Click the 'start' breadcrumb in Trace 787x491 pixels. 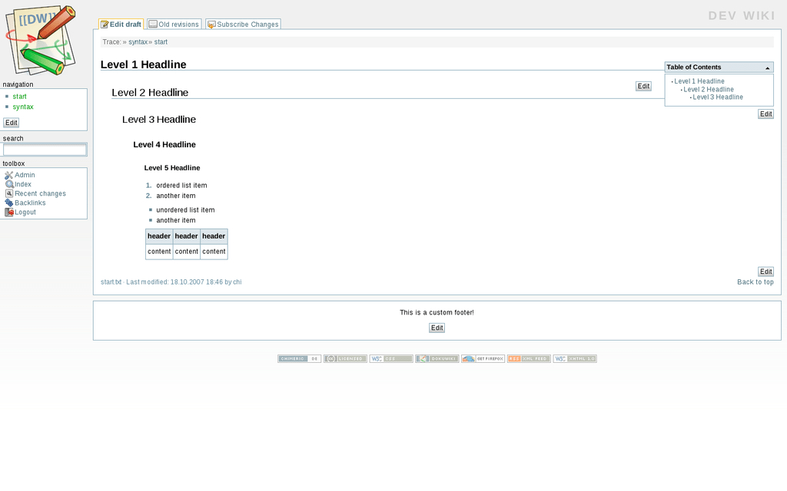[161, 42]
